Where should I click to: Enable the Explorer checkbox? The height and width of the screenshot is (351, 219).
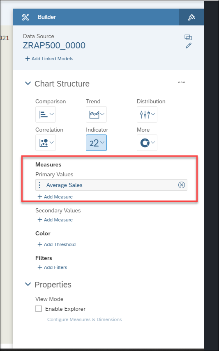pyautogui.click(x=39, y=309)
